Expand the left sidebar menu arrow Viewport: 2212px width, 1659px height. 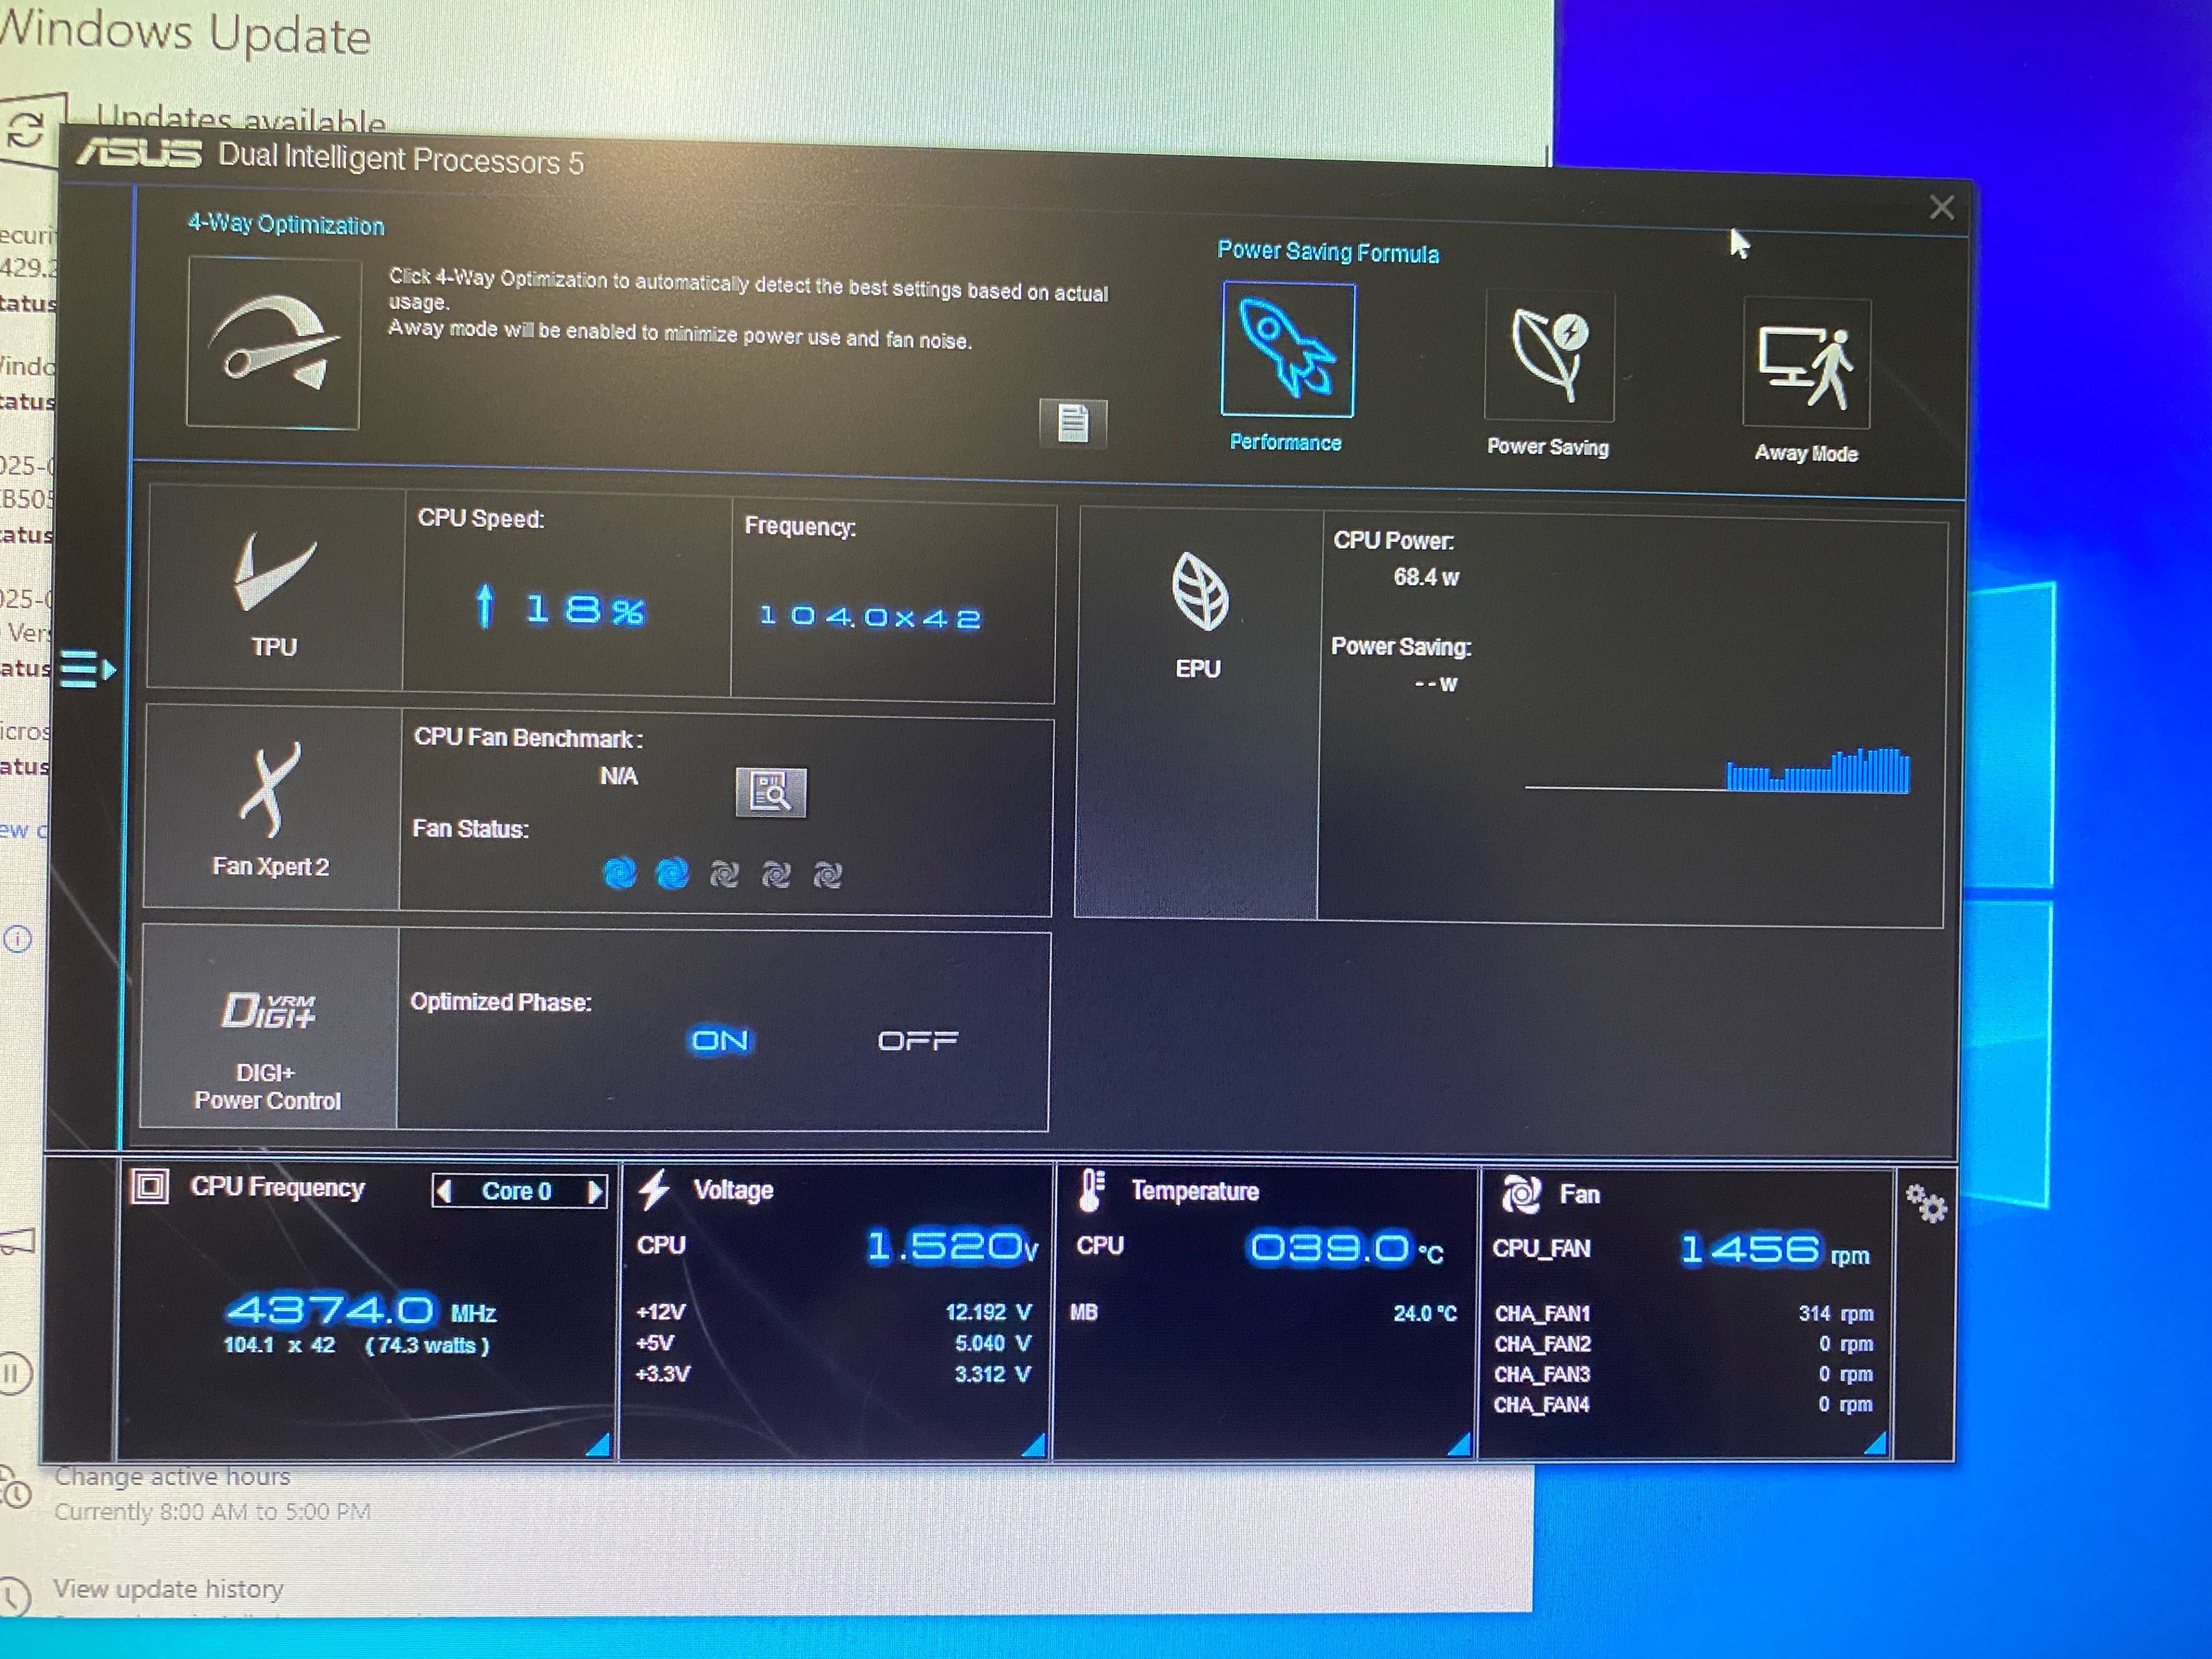tap(88, 669)
